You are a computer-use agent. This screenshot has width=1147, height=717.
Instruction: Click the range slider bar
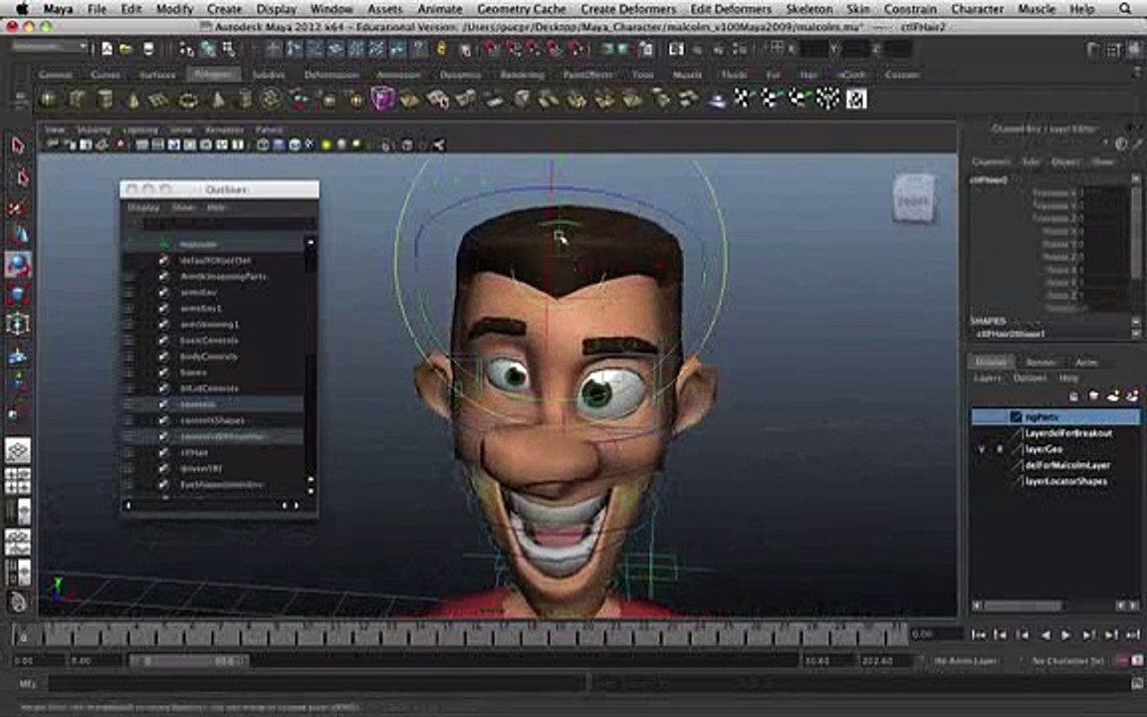[189, 660]
